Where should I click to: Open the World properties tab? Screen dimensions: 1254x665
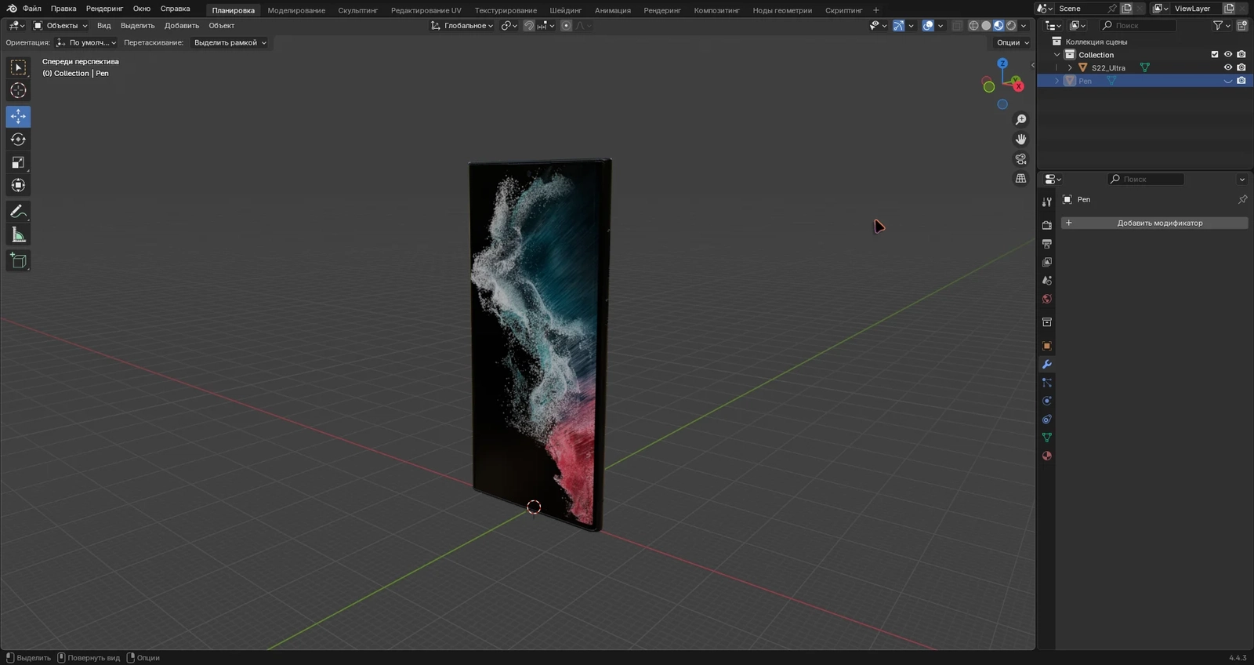point(1046,299)
